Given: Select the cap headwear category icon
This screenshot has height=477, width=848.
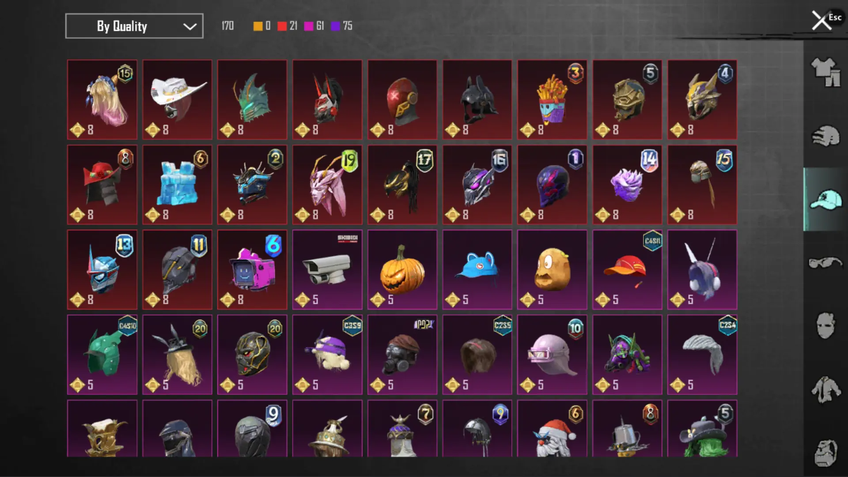Looking at the screenshot, I should [825, 199].
